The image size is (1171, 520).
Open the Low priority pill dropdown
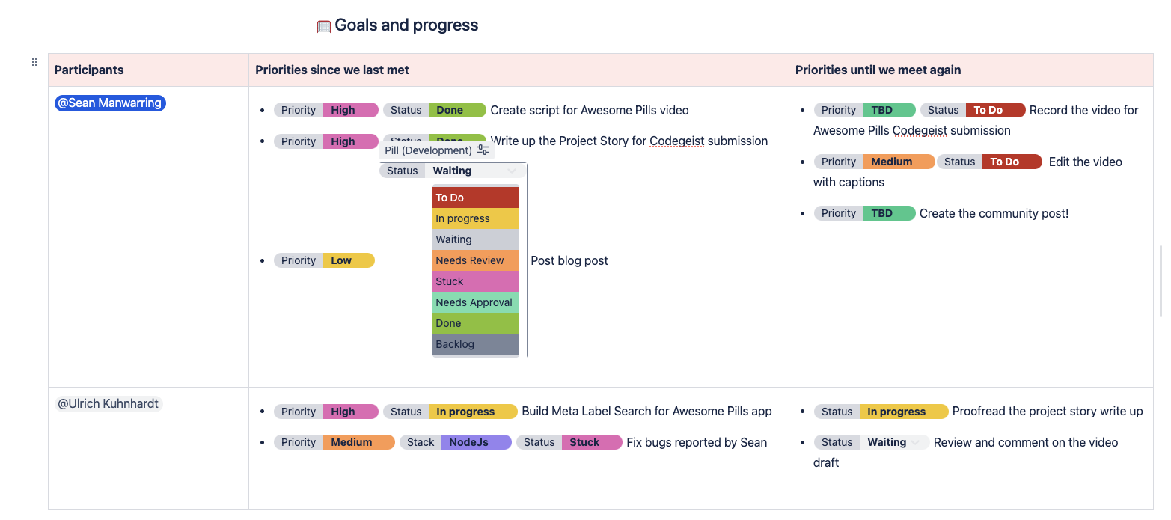click(348, 260)
